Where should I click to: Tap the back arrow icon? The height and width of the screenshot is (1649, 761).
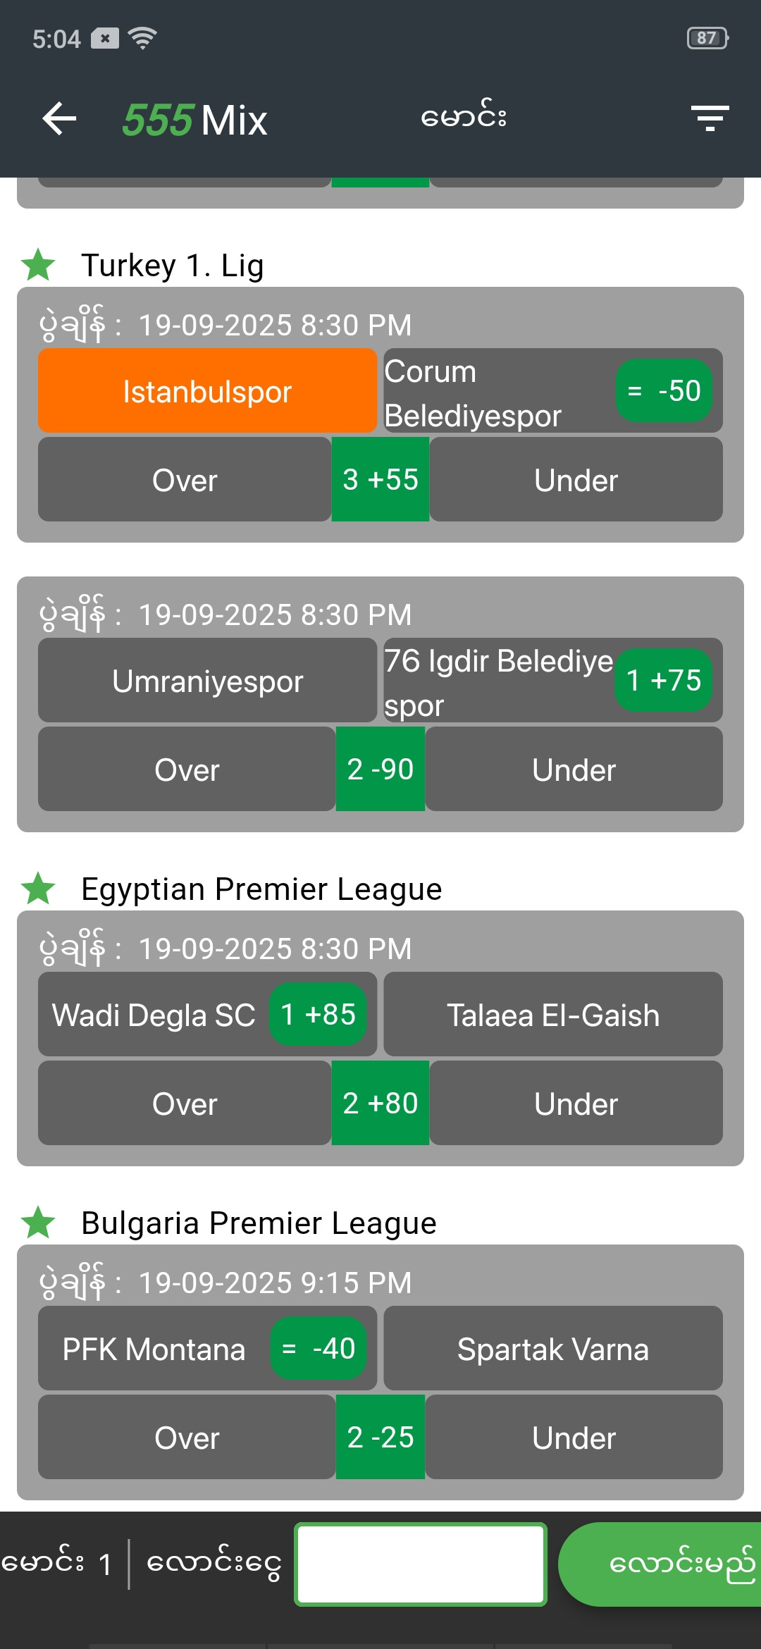[59, 118]
